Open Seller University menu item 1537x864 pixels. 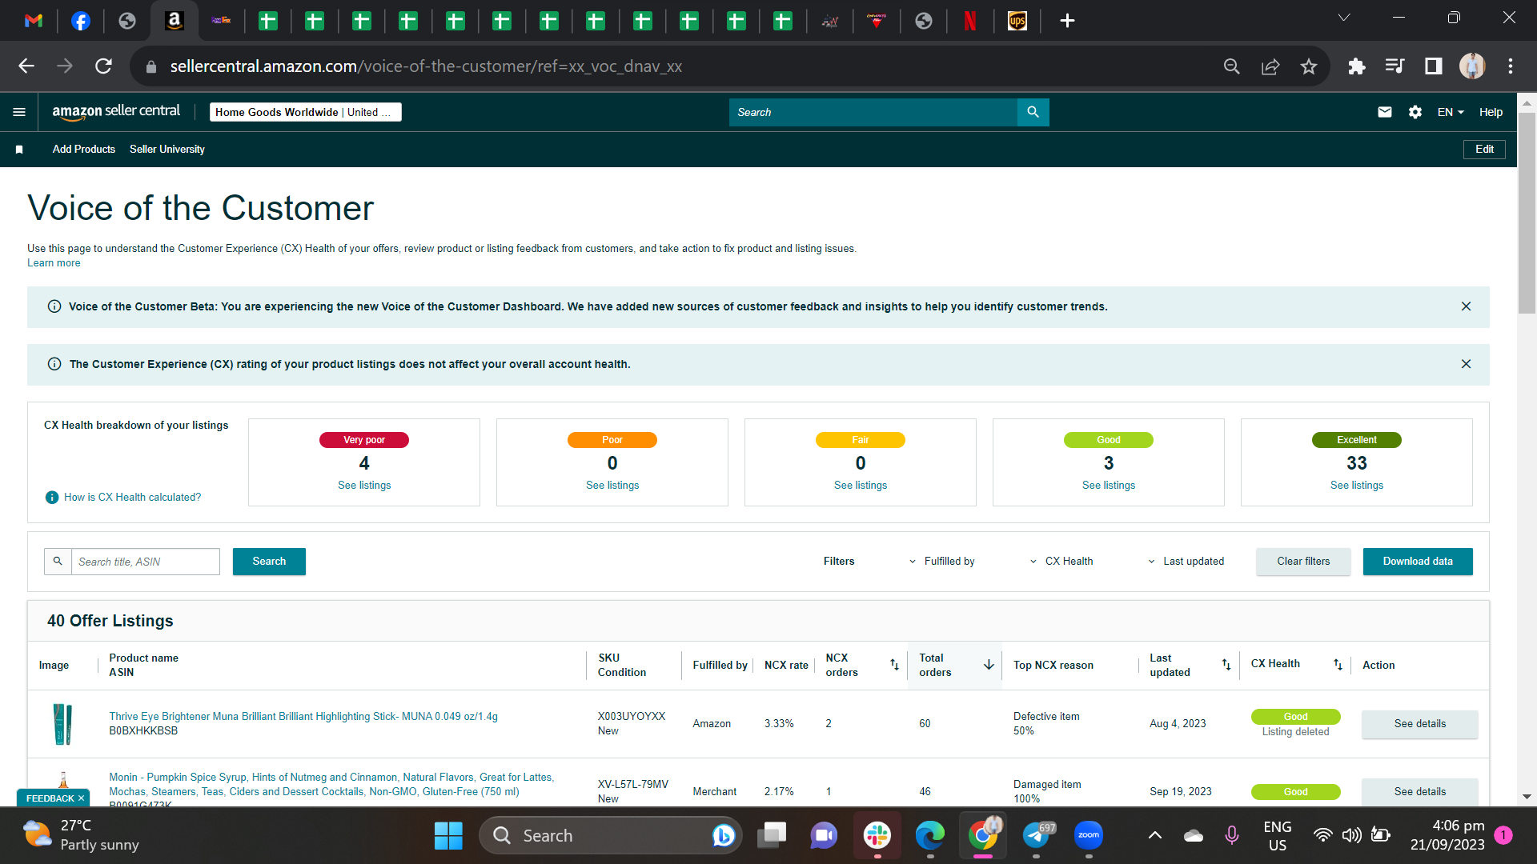(167, 150)
